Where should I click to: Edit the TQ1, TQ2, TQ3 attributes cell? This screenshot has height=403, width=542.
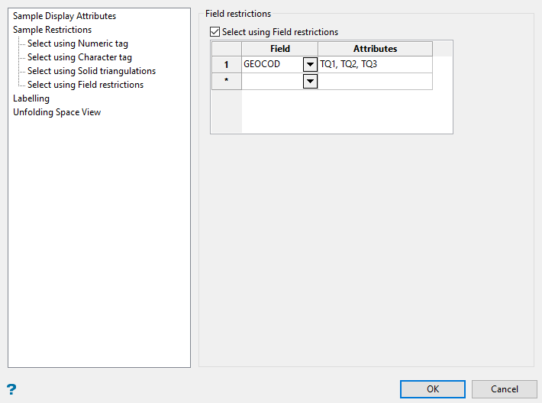coord(375,65)
